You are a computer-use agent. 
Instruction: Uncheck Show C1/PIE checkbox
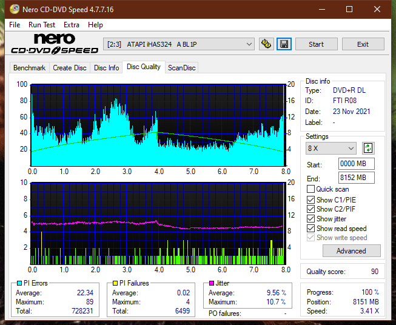coord(310,199)
